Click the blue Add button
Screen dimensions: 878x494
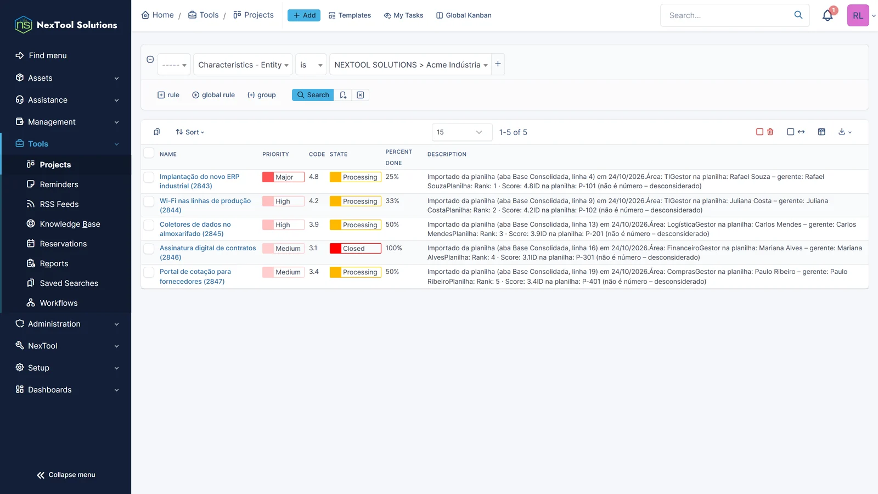304,15
